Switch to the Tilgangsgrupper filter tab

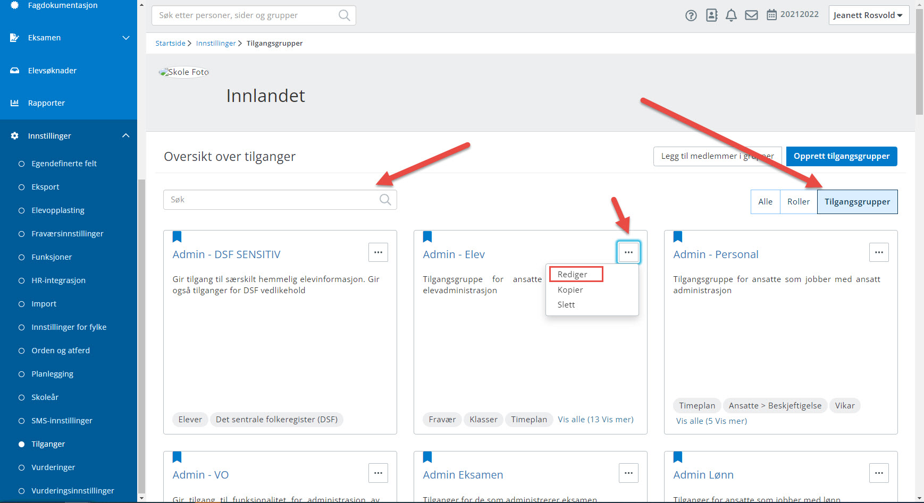[x=857, y=202]
